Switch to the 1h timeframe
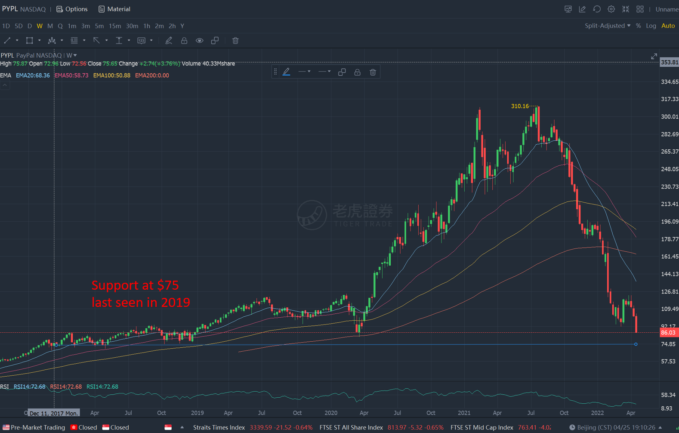679x433 pixels. pyautogui.click(x=147, y=26)
